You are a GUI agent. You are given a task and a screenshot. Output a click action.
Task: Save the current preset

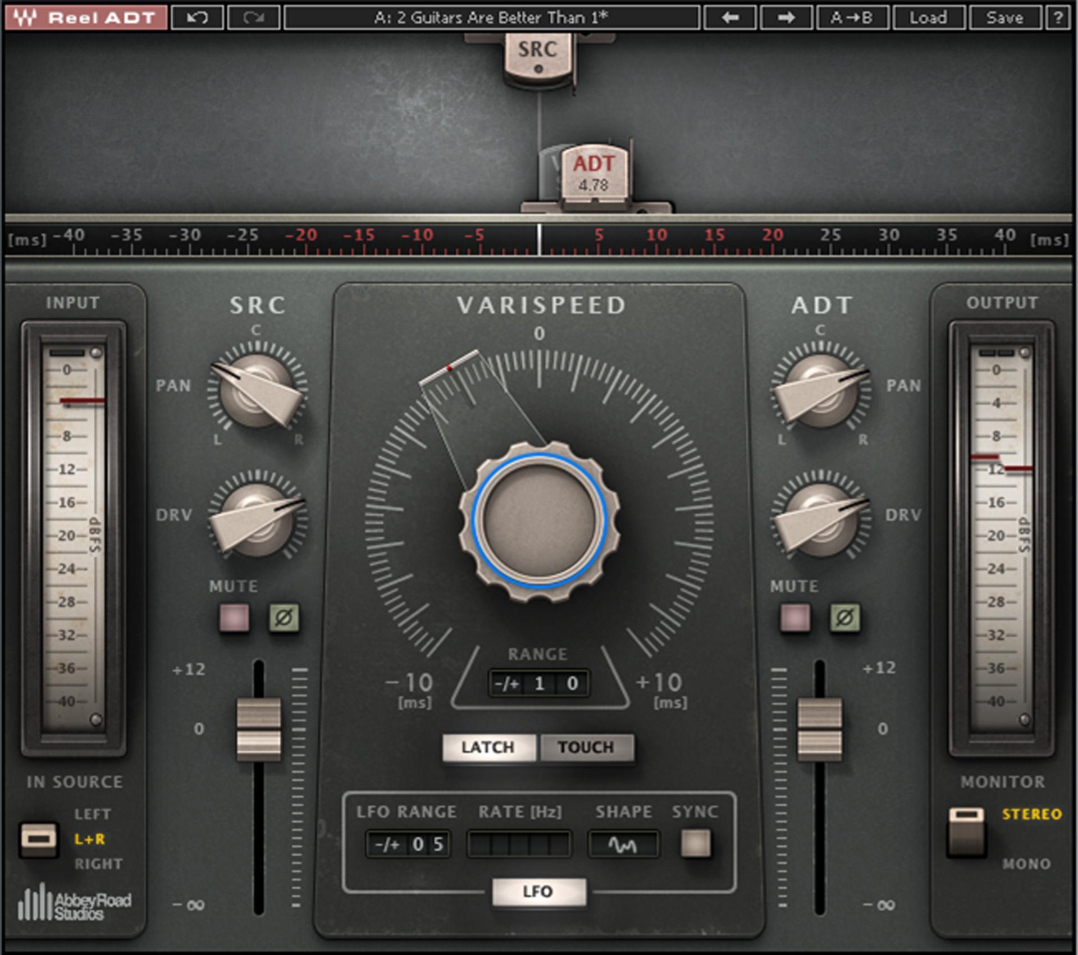click(1005, 17)
